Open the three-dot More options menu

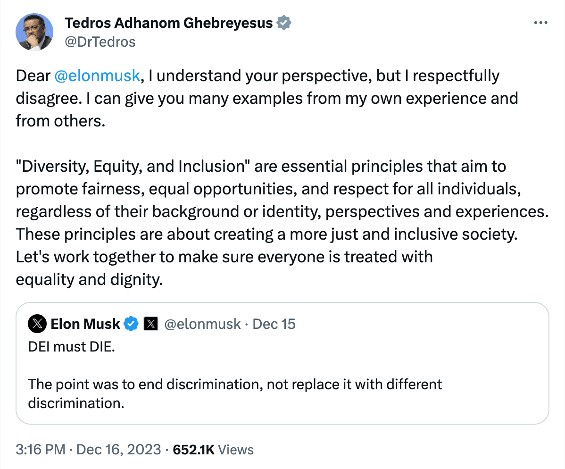[x=540, y=23]
